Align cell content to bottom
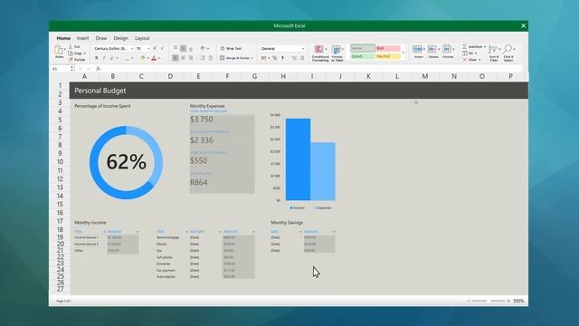579x326 pixels. click(x=191, y=48)
